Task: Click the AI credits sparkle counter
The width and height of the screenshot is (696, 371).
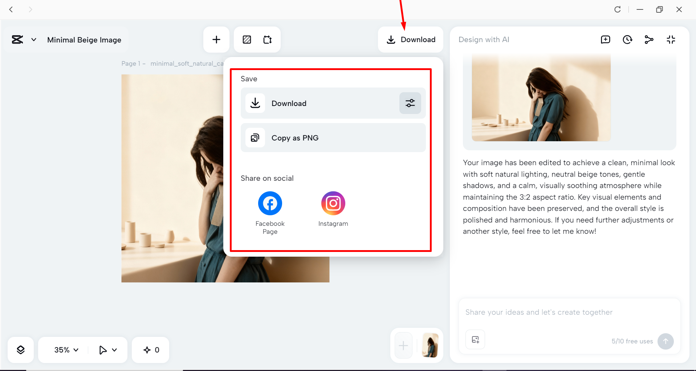Action: click(151, 350)
